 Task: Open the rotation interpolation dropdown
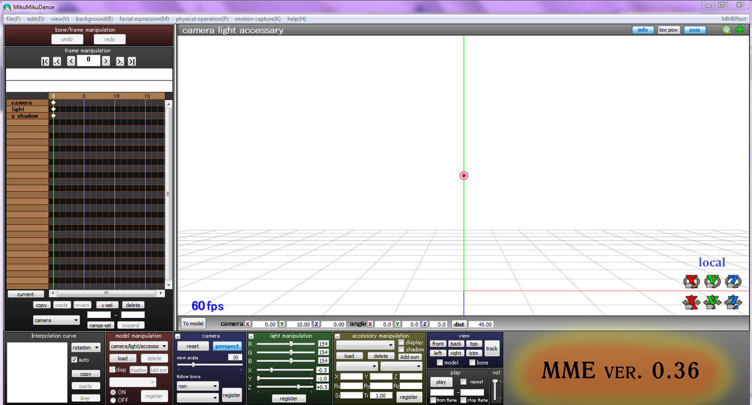[85, 348]
